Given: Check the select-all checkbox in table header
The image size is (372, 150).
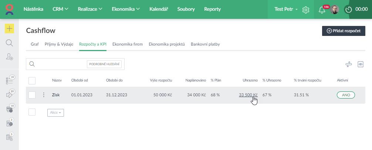Looking at the screenshot, I should coord(32,80).
